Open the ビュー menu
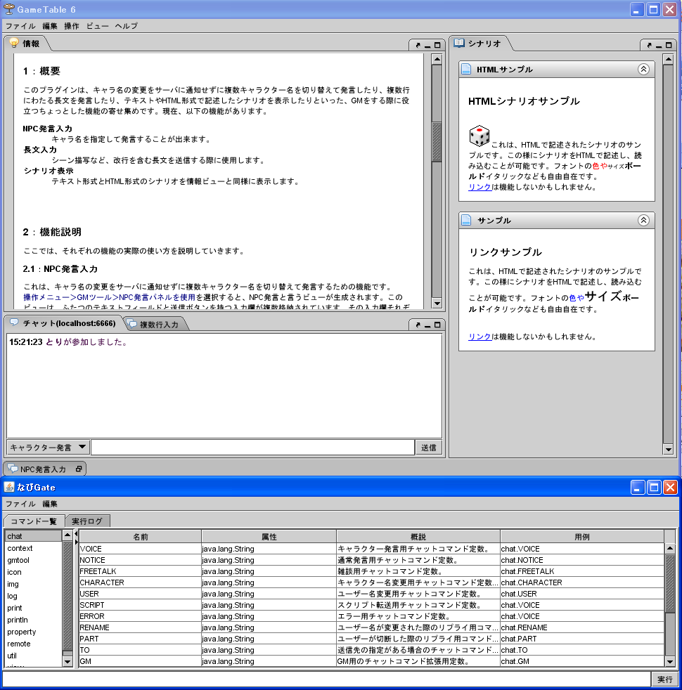This screenshot has width=682, height=690. [97, 26]
